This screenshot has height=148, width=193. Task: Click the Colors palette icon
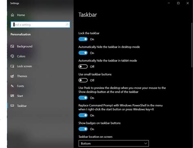pos(12,56)
